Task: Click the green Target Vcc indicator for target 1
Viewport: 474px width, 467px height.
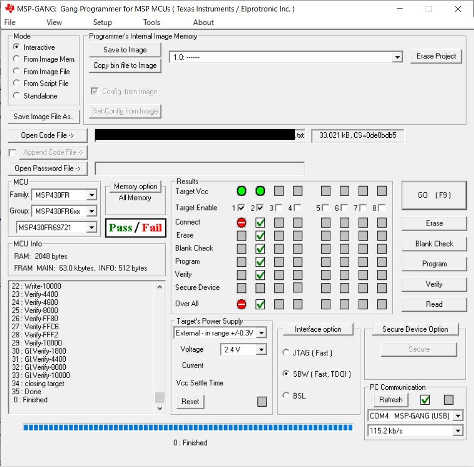Action: pos(241,191)
